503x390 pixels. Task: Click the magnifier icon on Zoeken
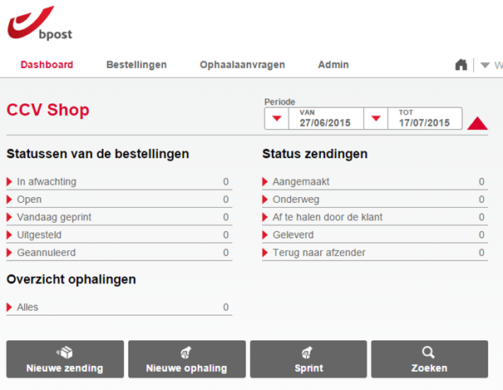point(429,353)
